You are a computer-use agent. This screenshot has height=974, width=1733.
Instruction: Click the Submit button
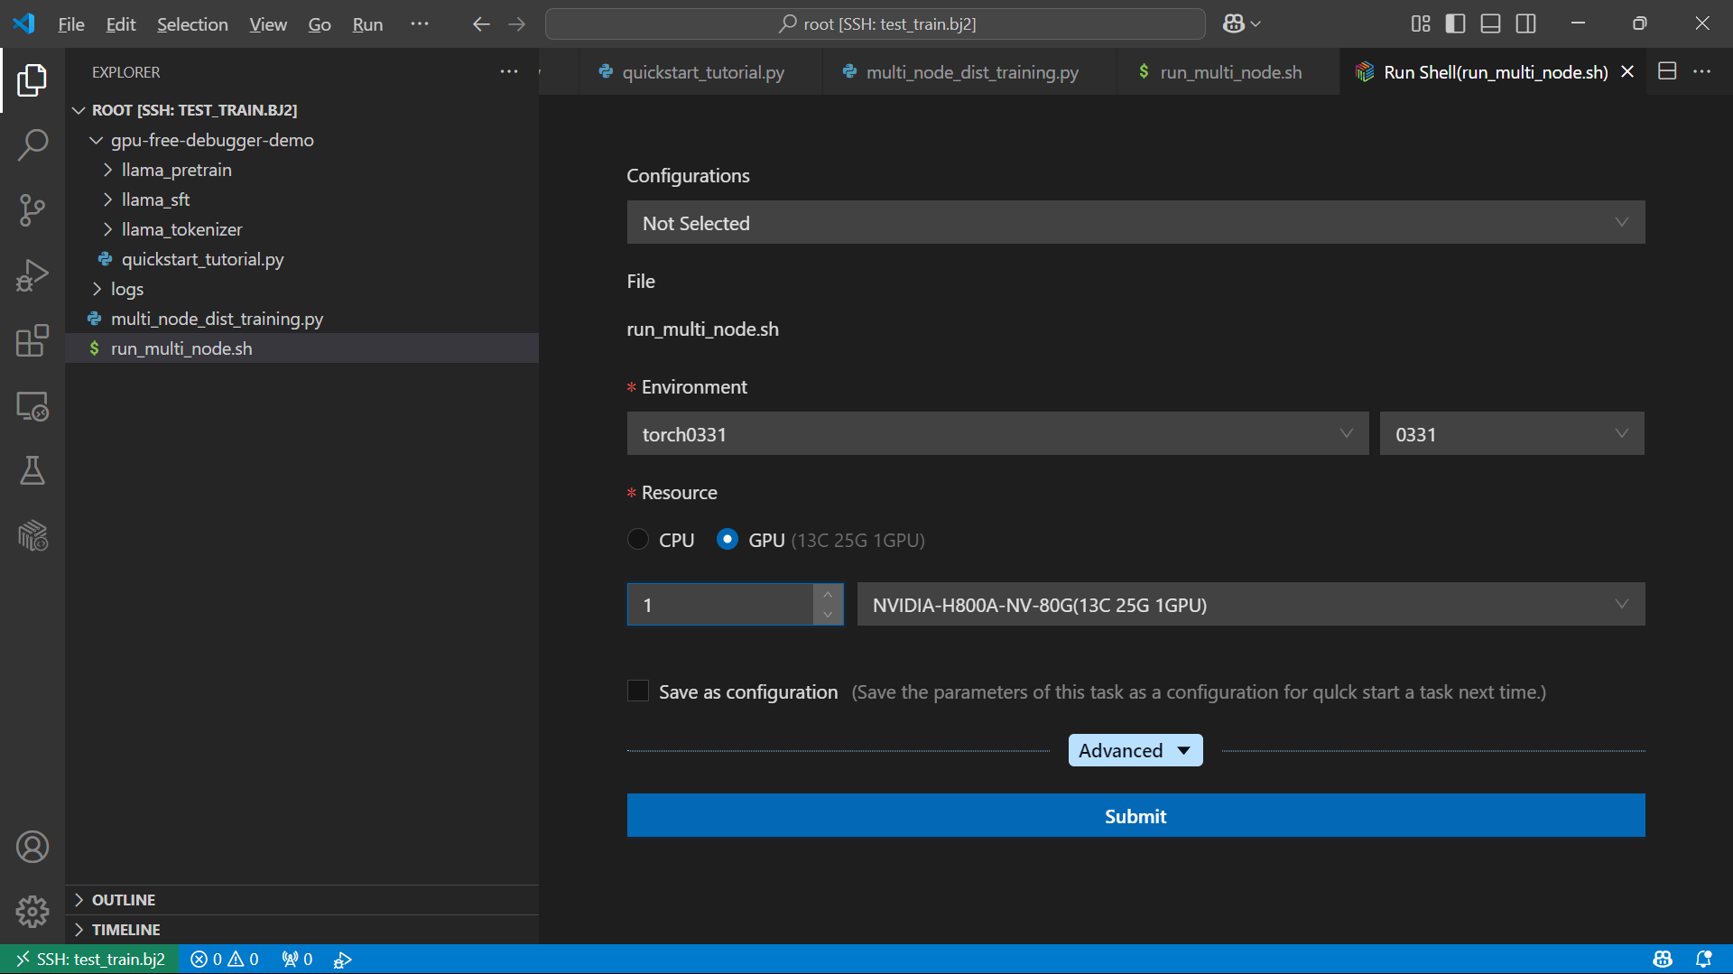1135,816
